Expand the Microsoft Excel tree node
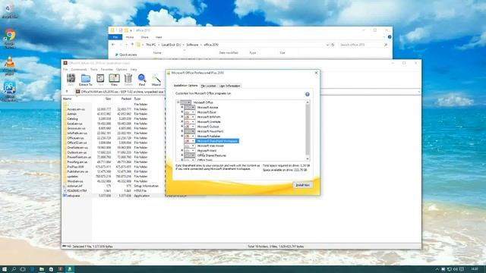 tap(182, 112)
